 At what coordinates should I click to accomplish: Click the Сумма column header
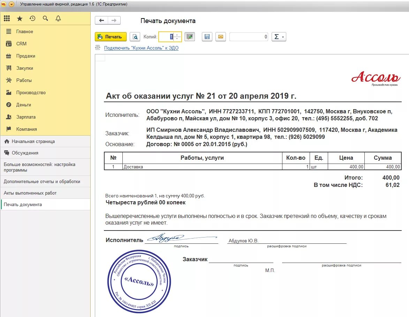click(383, 158)
